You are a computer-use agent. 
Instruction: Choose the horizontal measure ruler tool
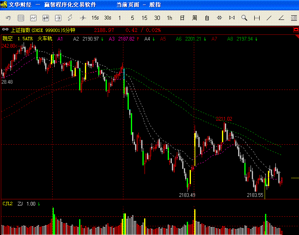(x=257, y=18)
